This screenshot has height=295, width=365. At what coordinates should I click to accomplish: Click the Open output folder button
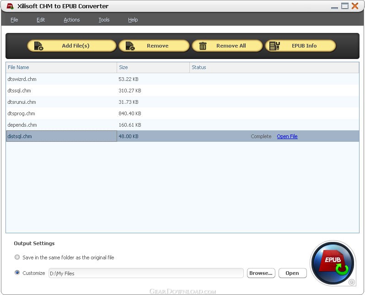tap(292, 273)
